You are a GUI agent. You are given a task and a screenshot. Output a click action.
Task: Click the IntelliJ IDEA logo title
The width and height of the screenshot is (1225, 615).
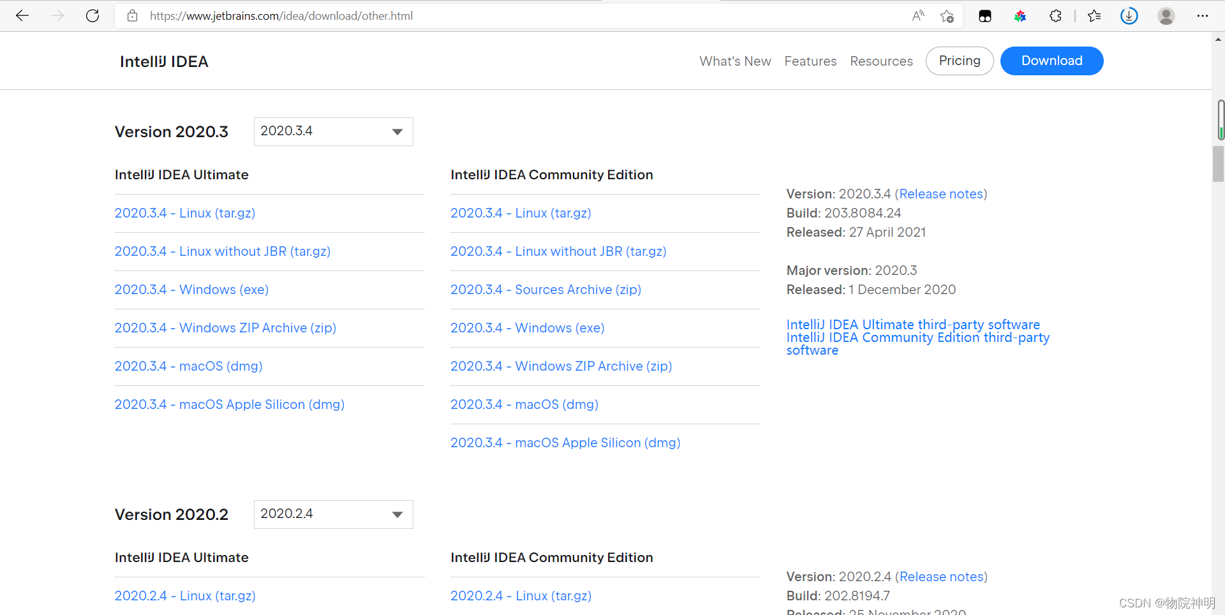pyautogui.click(x=164, y=61)
